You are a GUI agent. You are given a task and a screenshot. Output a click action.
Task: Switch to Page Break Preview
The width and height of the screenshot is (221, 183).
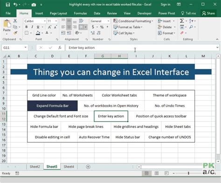click(x=166, y=173)
